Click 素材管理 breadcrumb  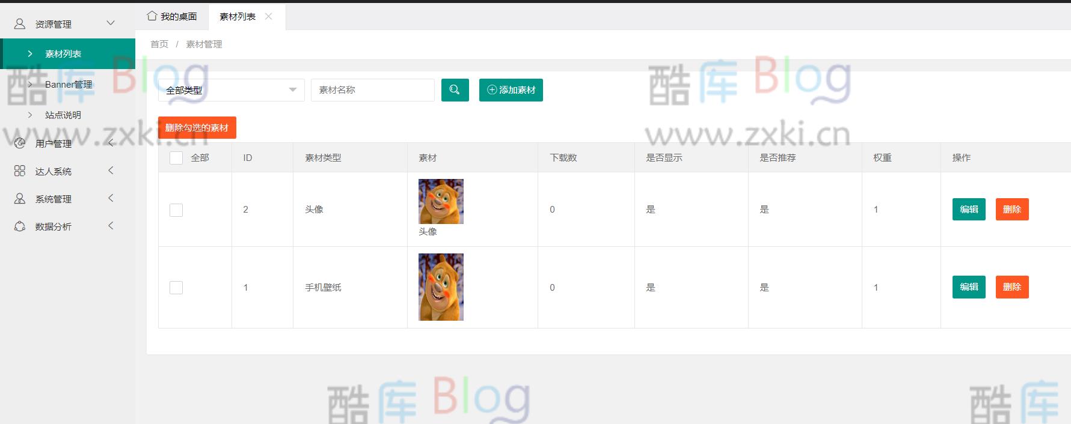coord(204,44)
